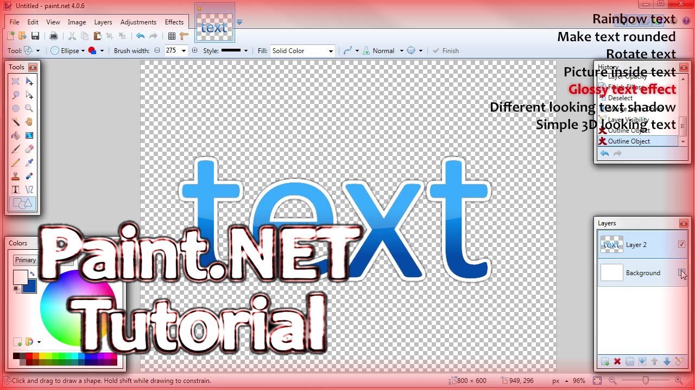Viewport: 695px width, 390px height.
Task: Open the Edit menu
Action: (33, 22)
